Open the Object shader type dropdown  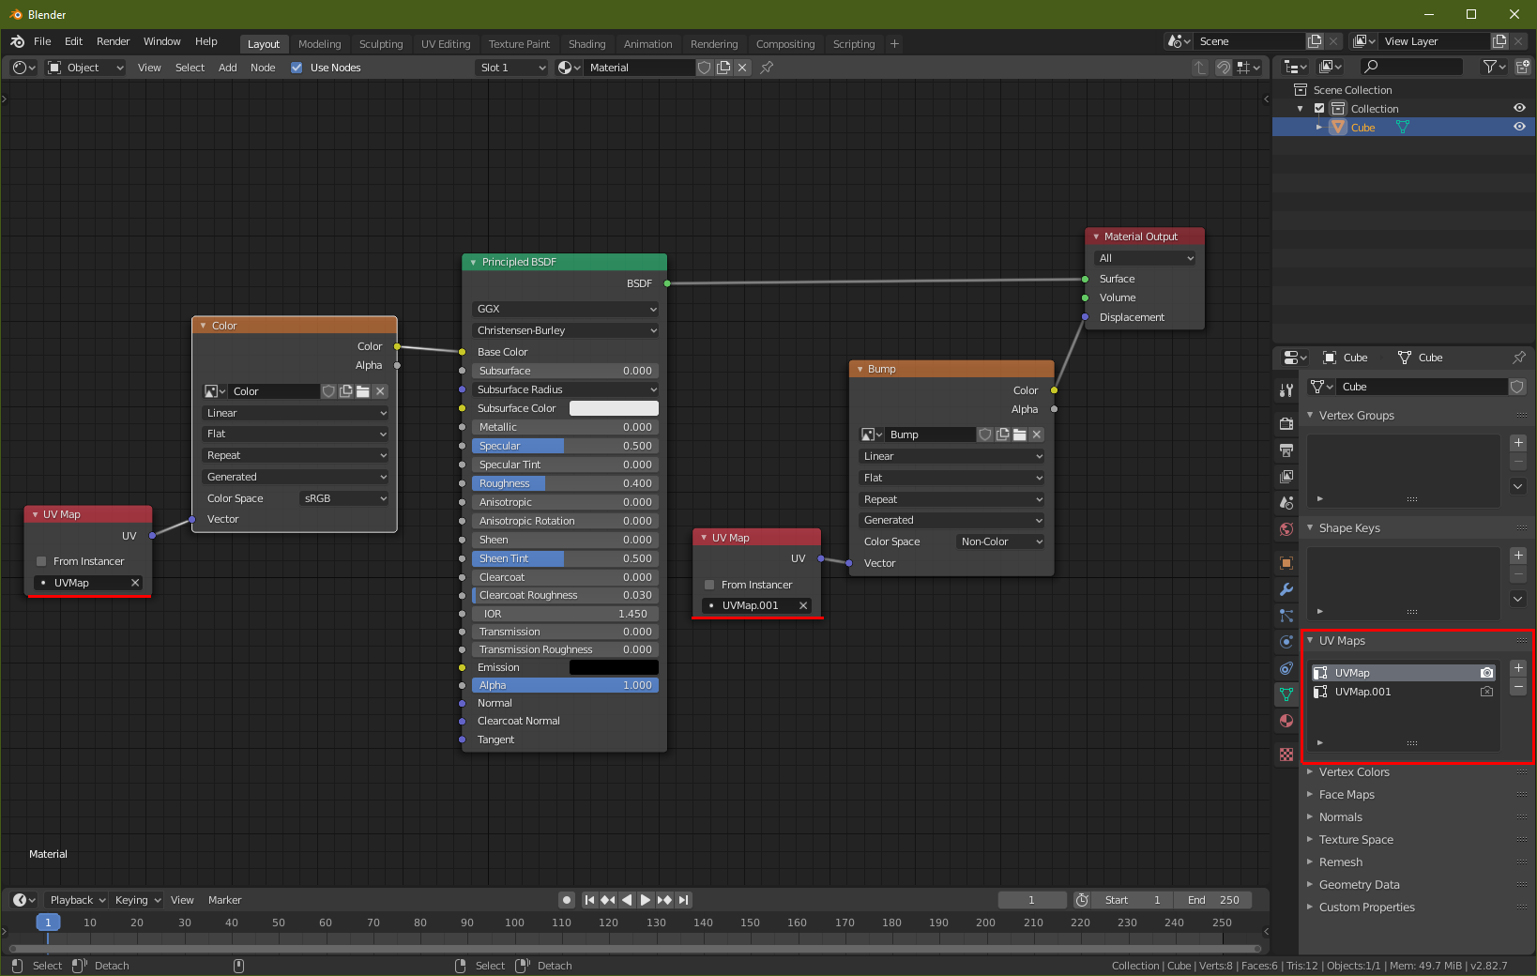(x=85, y=68)
